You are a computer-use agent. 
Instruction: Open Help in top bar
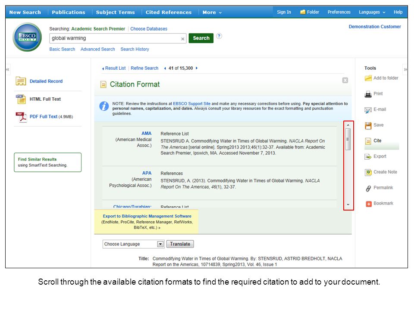(x=398, y=12)
